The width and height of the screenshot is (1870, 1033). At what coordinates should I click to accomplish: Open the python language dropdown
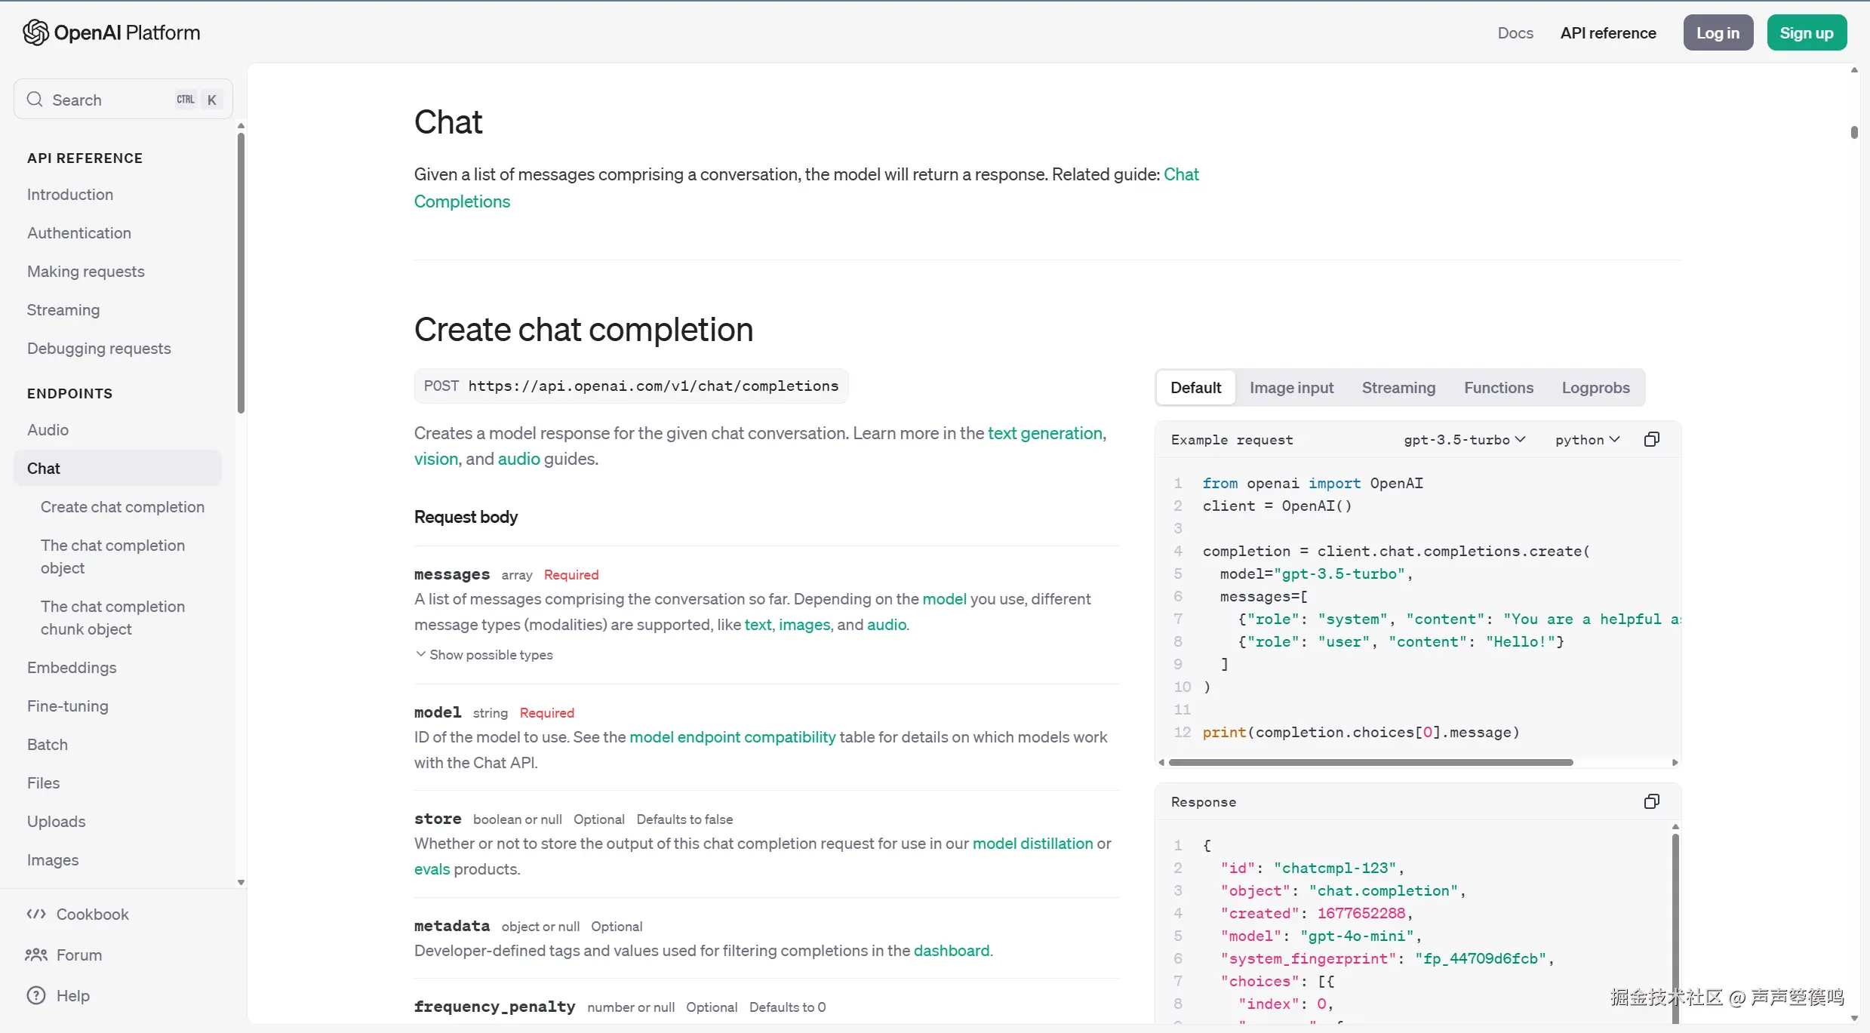(x=1588, y=440)
